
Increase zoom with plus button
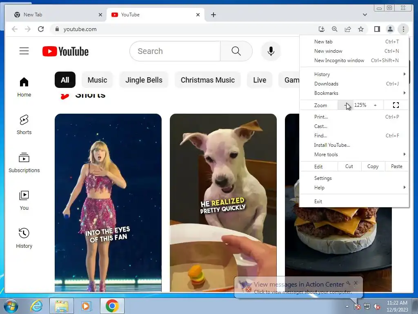pos(375,105)
